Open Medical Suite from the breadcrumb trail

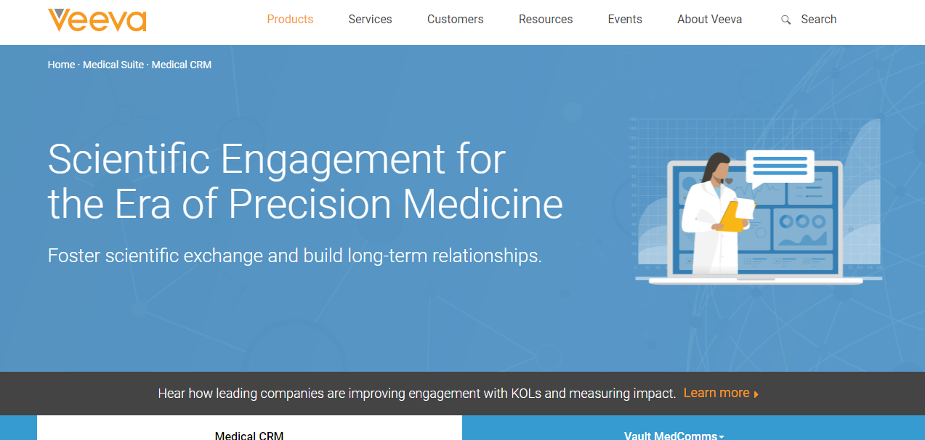(x=113, y=65)
